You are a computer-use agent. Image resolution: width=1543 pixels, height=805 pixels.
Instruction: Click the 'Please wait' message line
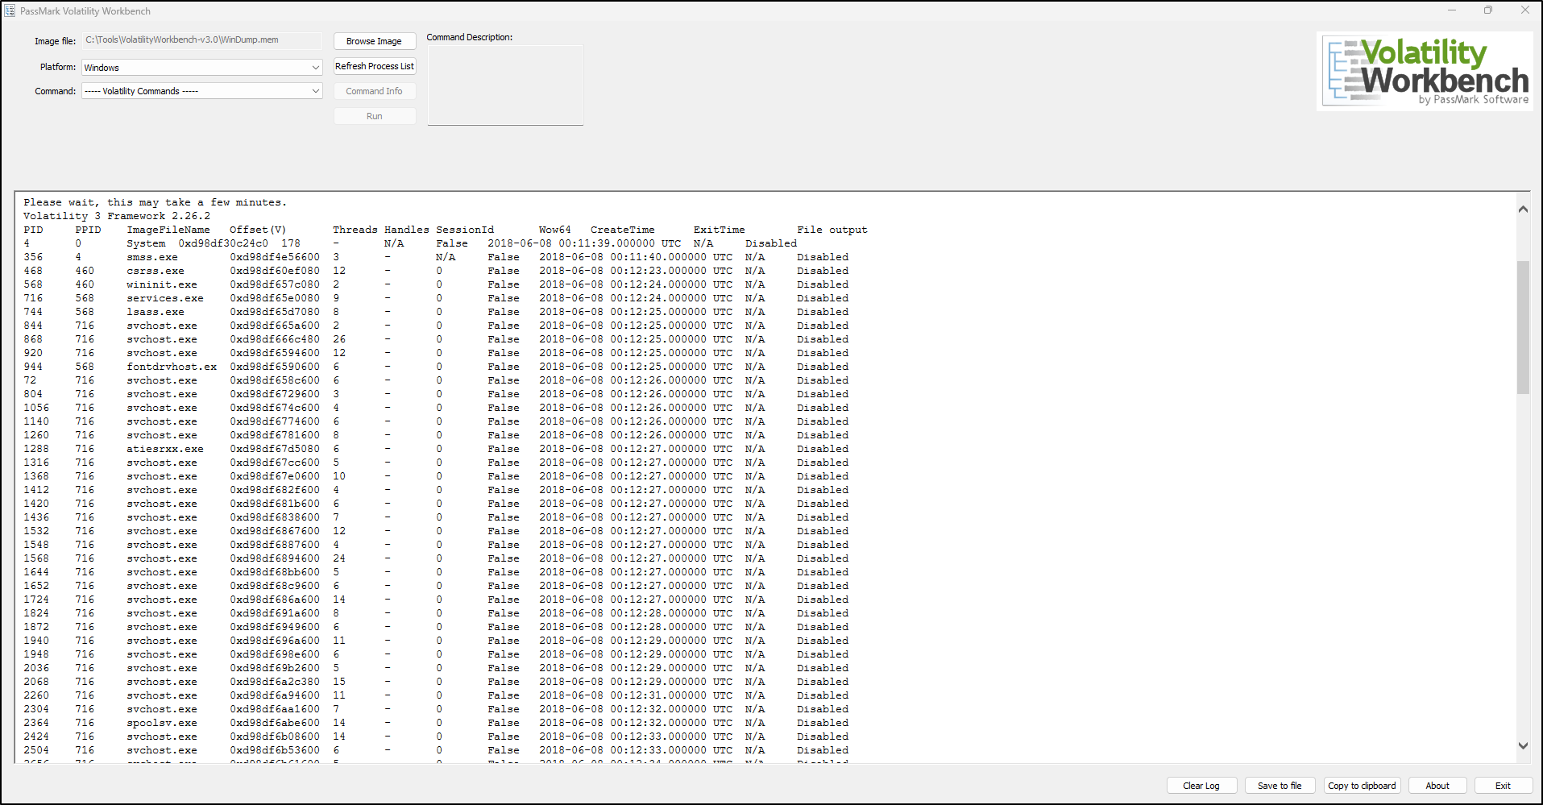click(156, 202)
